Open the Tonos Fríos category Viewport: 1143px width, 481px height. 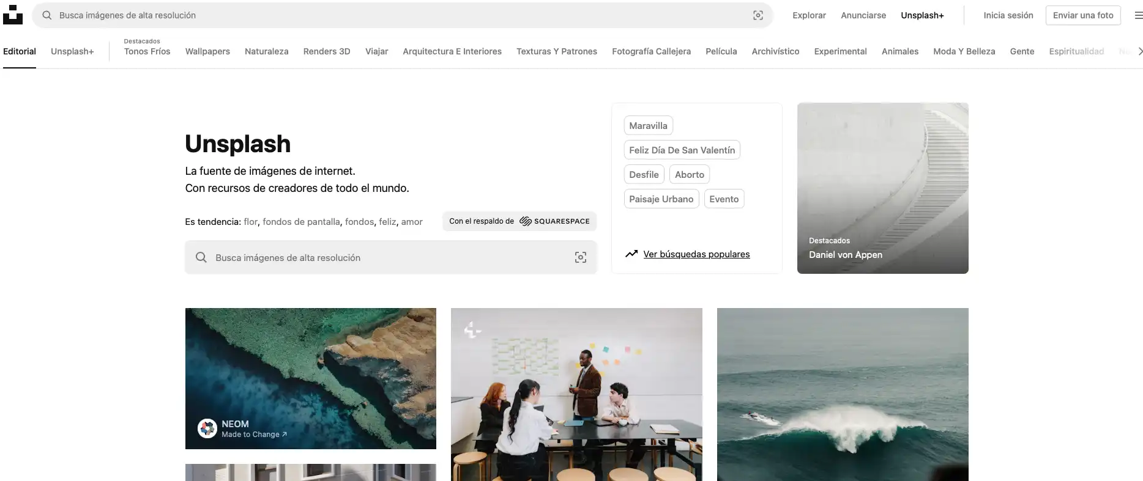(147, 51)
